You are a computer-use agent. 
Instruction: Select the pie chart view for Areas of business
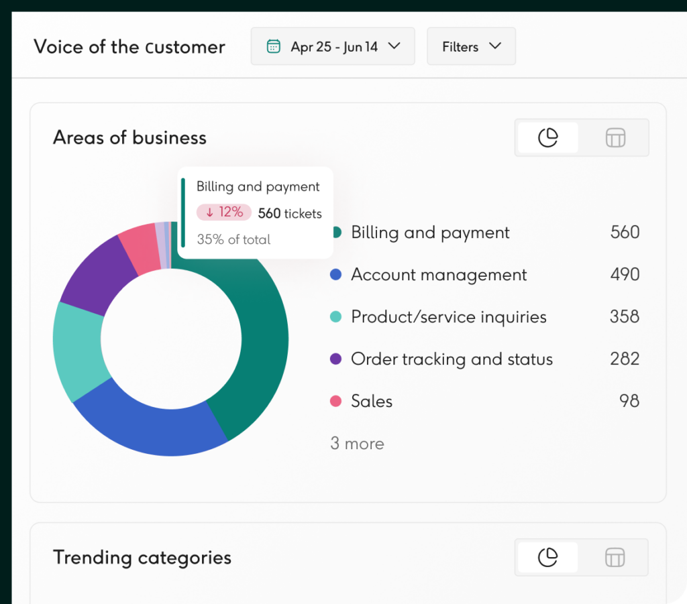pyautogui.click(x=548, y=137)
